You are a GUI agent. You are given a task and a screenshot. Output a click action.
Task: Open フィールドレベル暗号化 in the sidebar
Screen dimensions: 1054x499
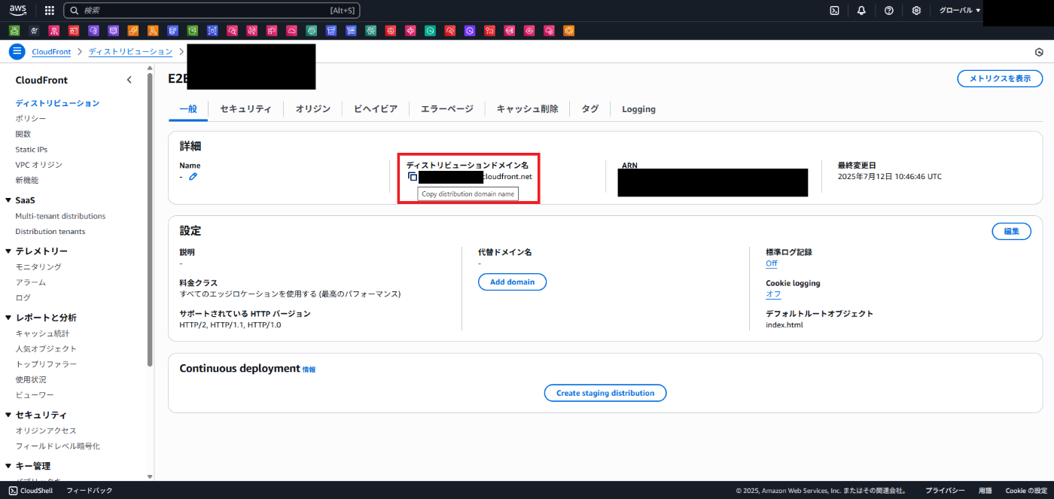[x=58, y=446]
